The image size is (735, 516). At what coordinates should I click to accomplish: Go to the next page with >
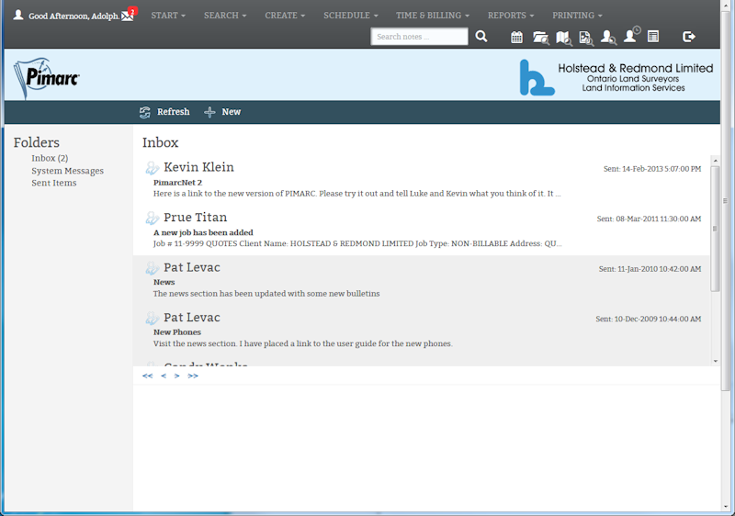click(x=176, y=376)
